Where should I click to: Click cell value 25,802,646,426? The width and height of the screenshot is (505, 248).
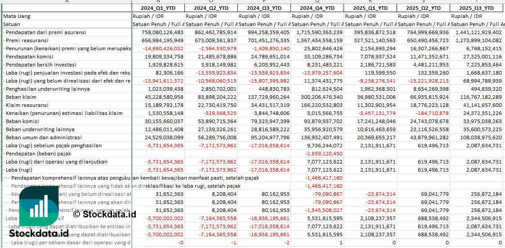(323, 48)
